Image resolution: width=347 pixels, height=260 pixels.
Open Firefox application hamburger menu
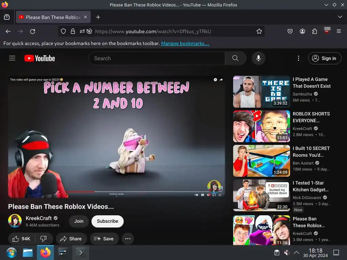click(339, 31)
